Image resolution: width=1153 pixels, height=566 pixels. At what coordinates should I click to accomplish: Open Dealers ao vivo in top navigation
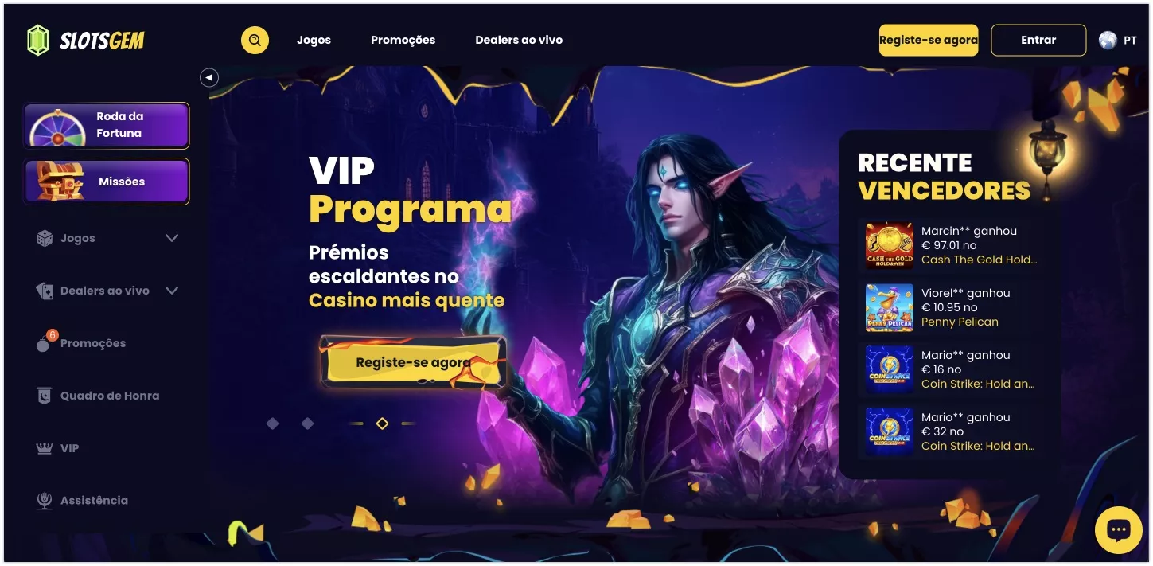coord(519,40)
